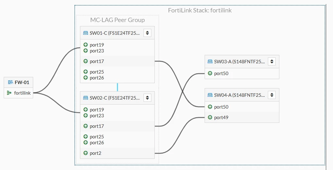Screen dimensions: 333x170
Task: Open the SW03-A up-down arrow menu
Action: coord(272,62)
